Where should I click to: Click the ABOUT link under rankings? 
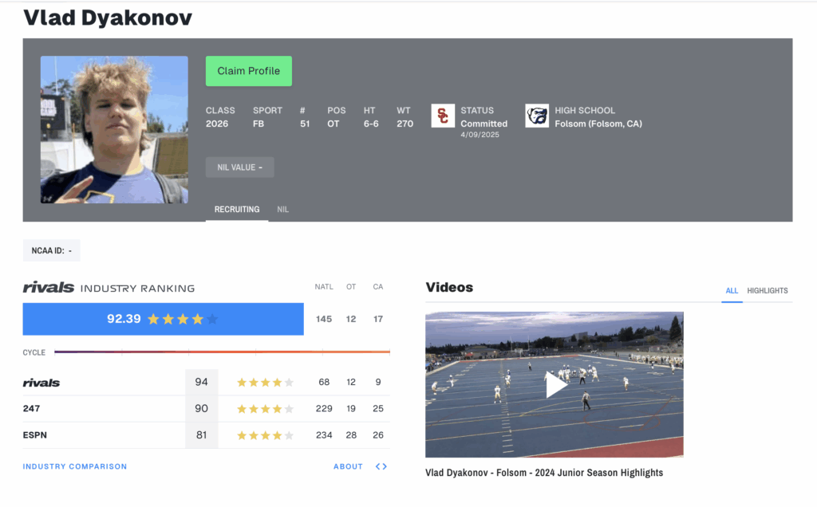pos(348,466)
